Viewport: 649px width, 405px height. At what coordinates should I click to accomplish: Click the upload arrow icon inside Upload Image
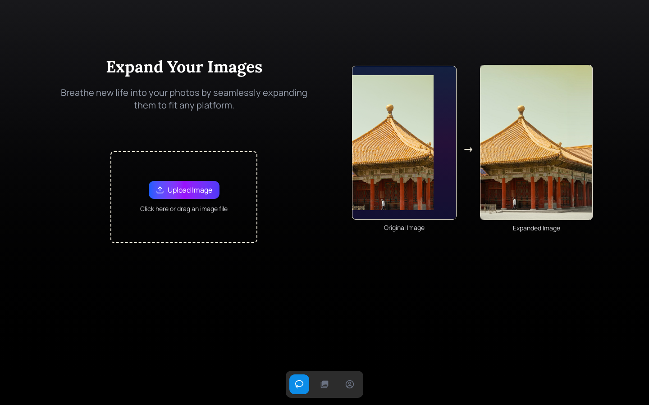pyautogui.click(x=160, y=190)
